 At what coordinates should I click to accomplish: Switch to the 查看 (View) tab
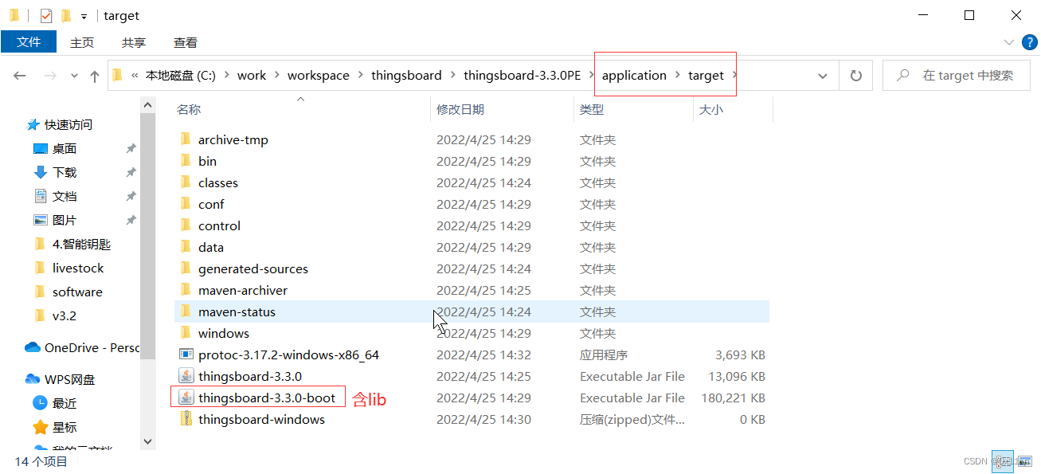point(186,43)
